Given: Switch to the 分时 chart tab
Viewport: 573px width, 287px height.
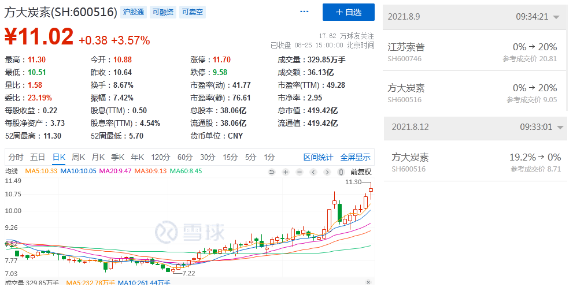Looking at the screenshot, I should pyautogui.click(x=16, y=157).
